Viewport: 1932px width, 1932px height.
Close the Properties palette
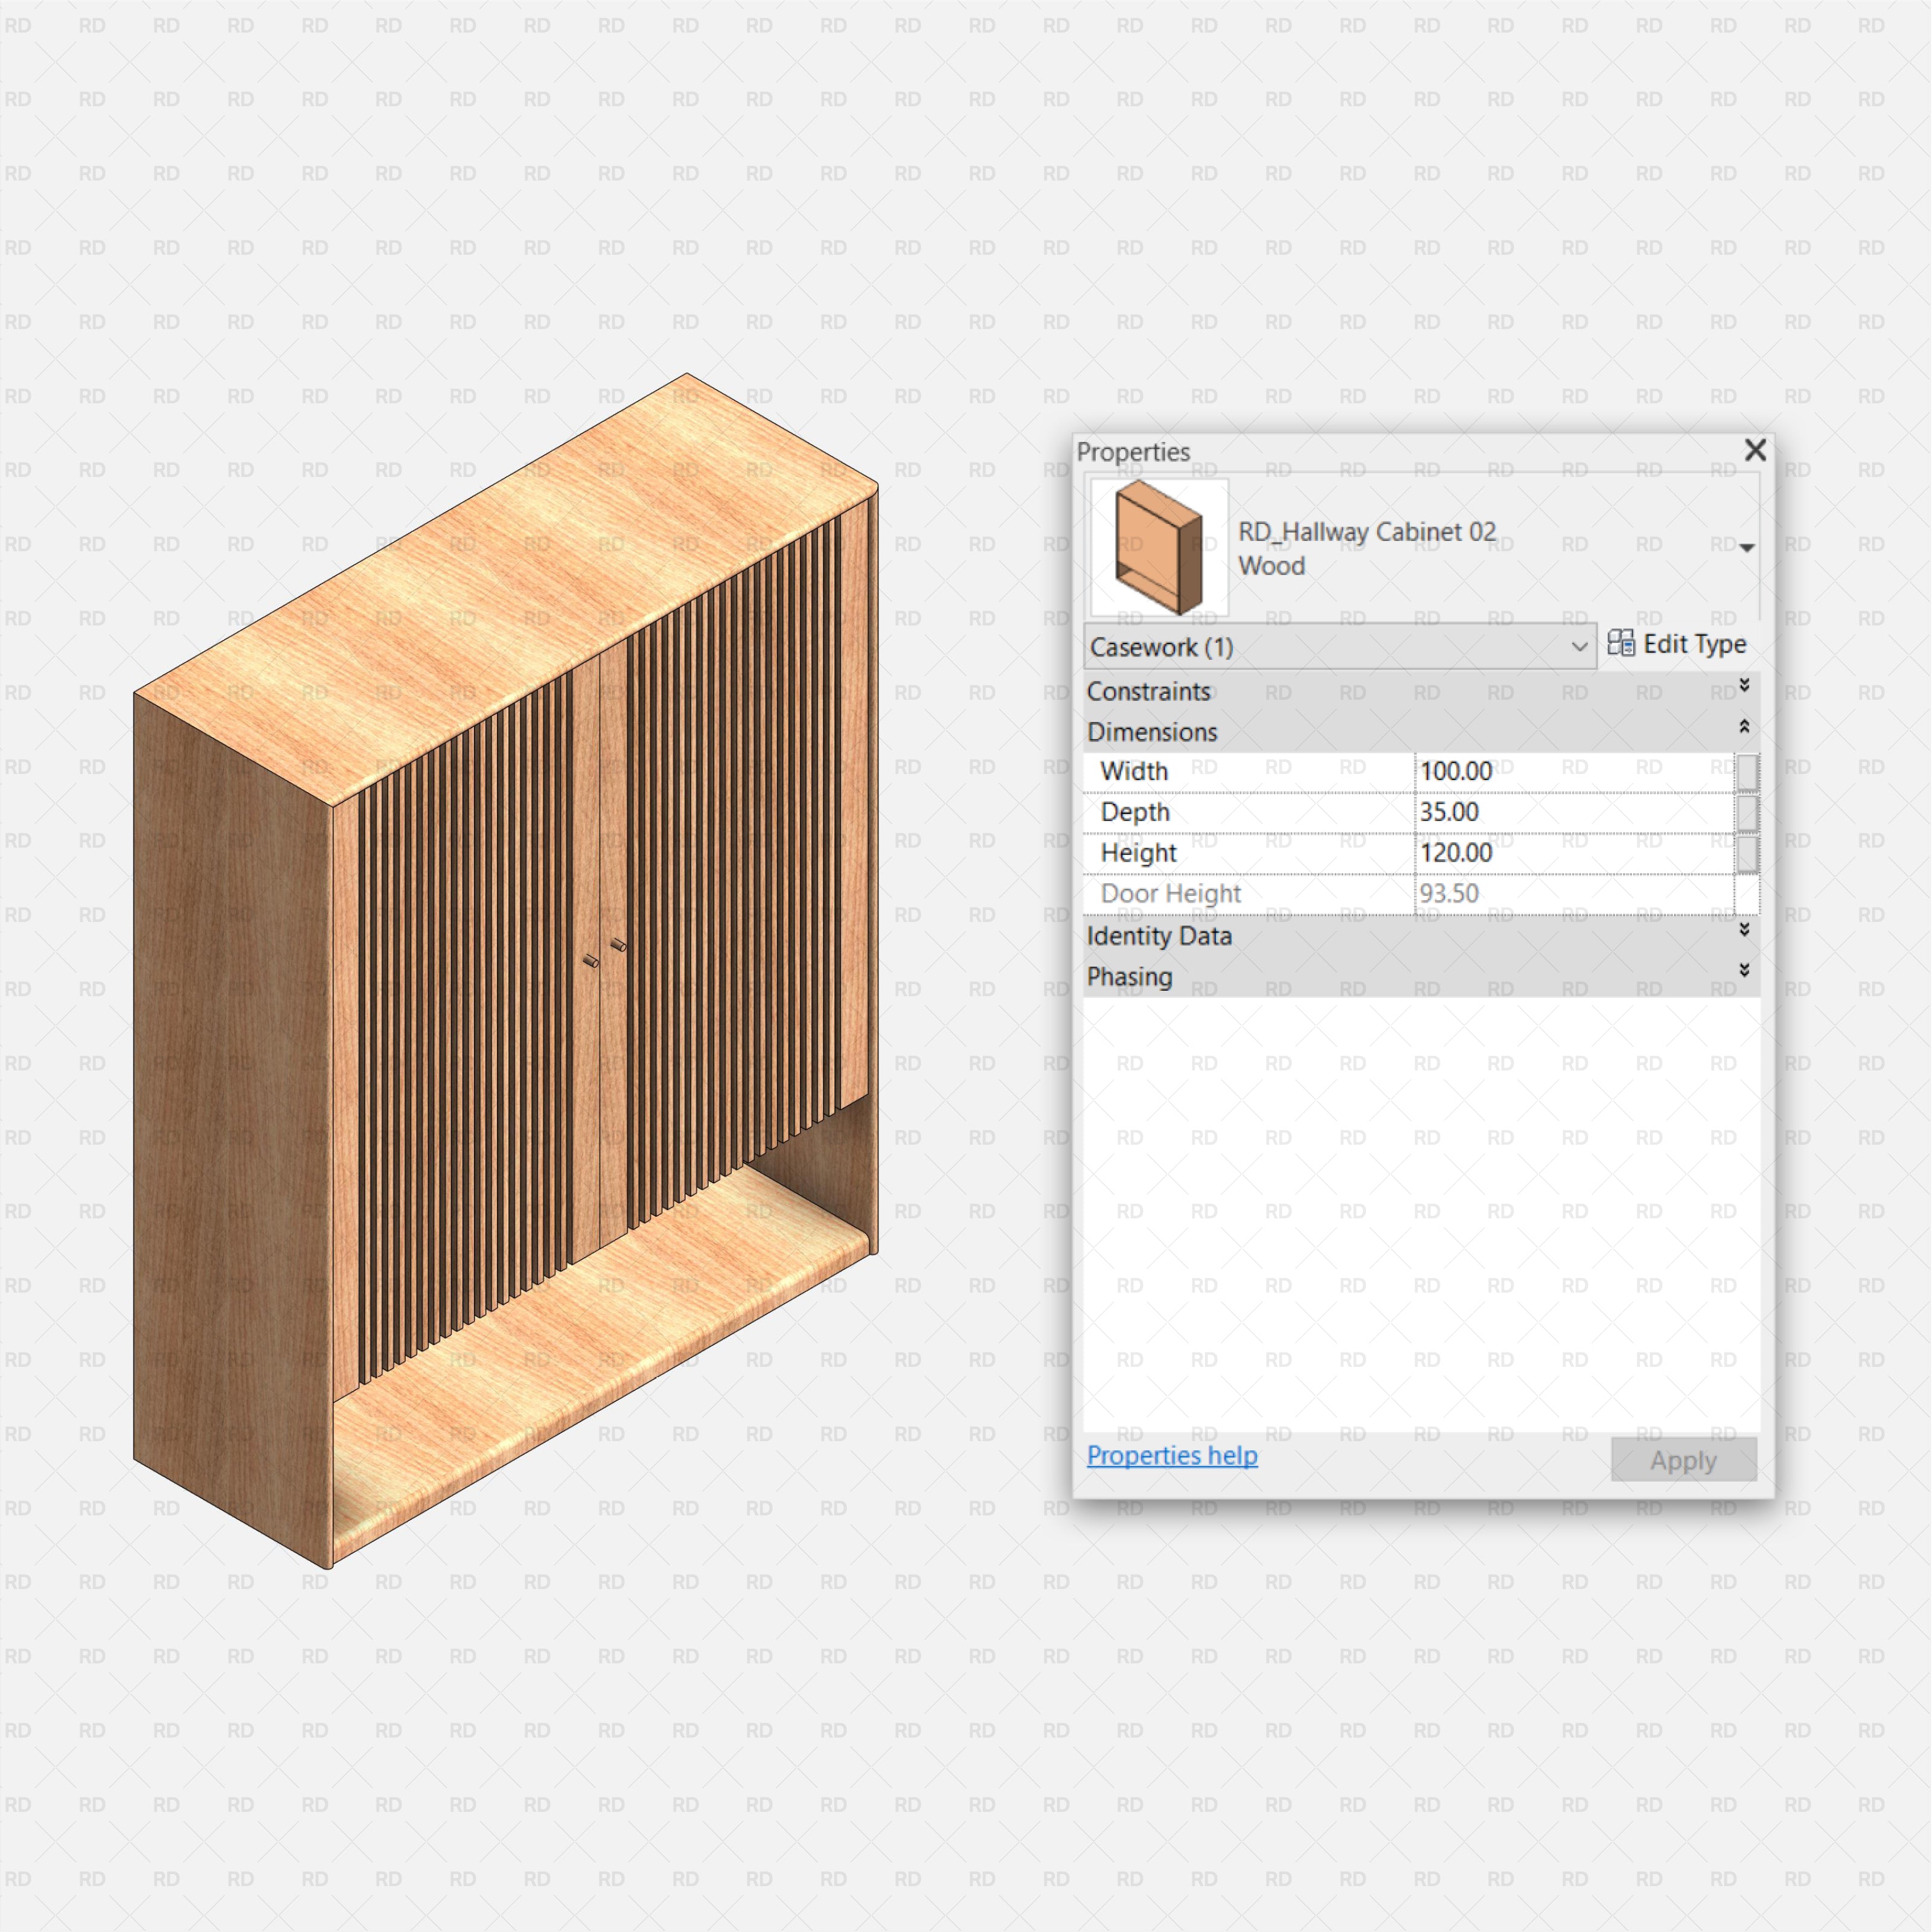click(x=1755, y=451)
